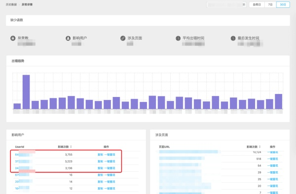Sort 影响用户 table by 影响次数

(x=71, y=146)
